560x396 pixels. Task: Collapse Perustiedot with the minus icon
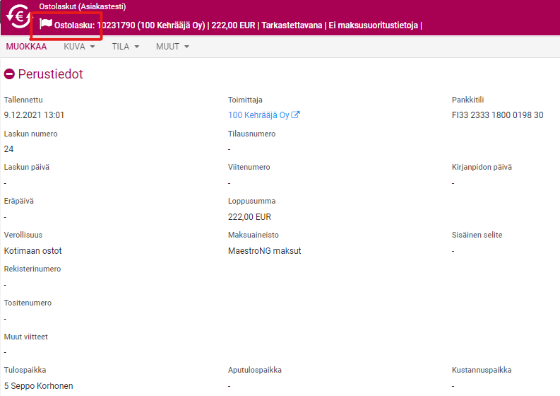tap(9, 74)
